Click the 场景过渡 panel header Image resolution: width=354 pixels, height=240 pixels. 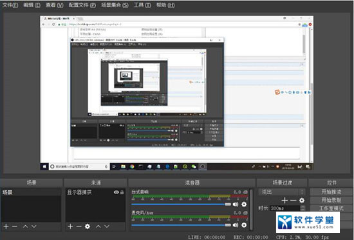(282, 183)
